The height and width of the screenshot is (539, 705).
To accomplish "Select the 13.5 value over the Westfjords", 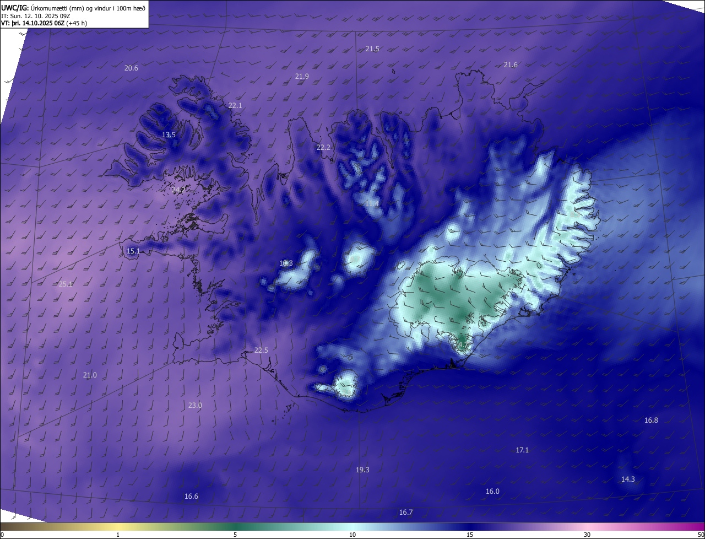I will click(x=169, y=135).
